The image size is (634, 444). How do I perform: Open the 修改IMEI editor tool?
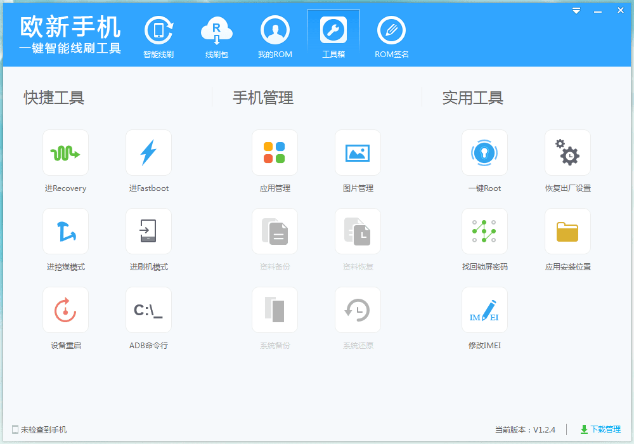pos(484,310)
